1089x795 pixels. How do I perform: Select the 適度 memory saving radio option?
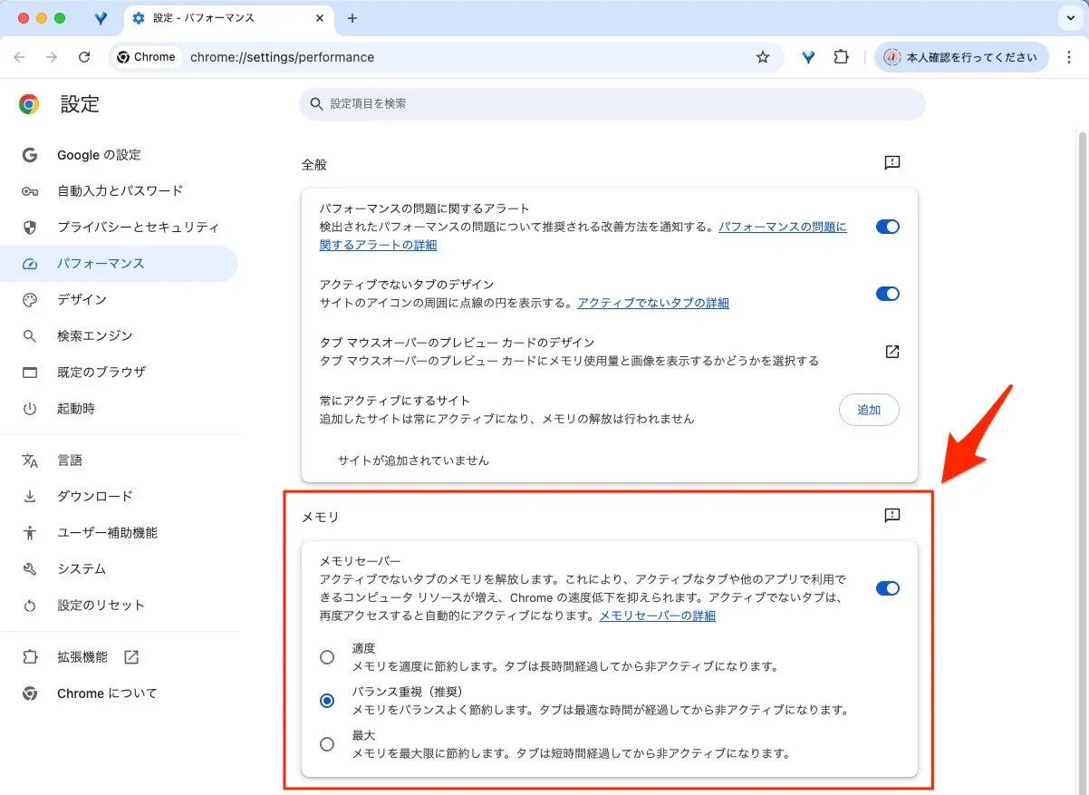[327, 657]
